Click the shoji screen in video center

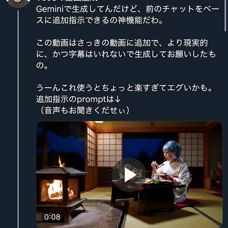pos(110,149)
